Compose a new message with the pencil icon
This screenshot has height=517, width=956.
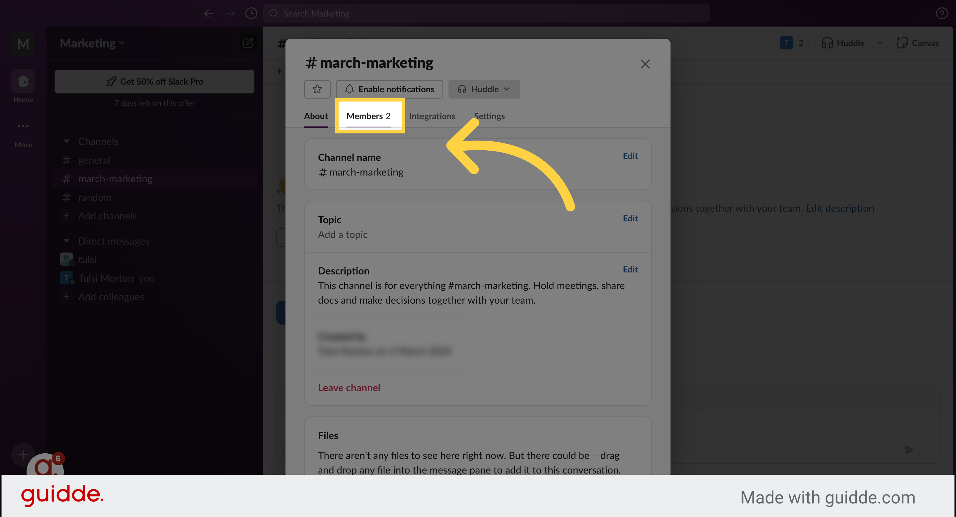pyautogui.click(x=248, y=43)
